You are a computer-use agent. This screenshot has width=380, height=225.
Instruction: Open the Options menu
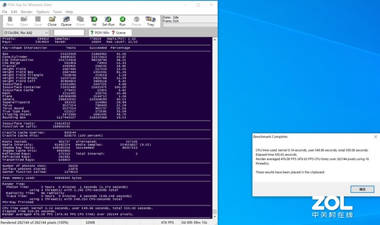pyautogui.click(x=43, y=12)
